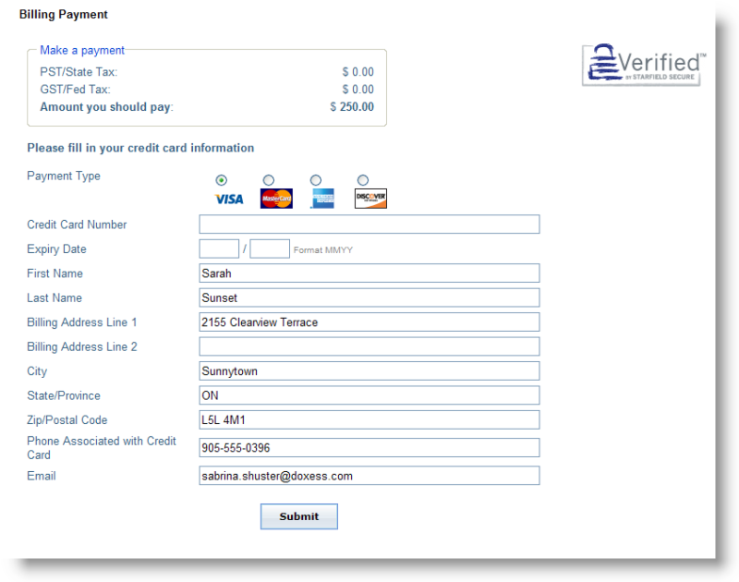Click the Visa card logo
The height and width of the screenshot is (582, 739).
pyautogui.click(x=229, y=199)
